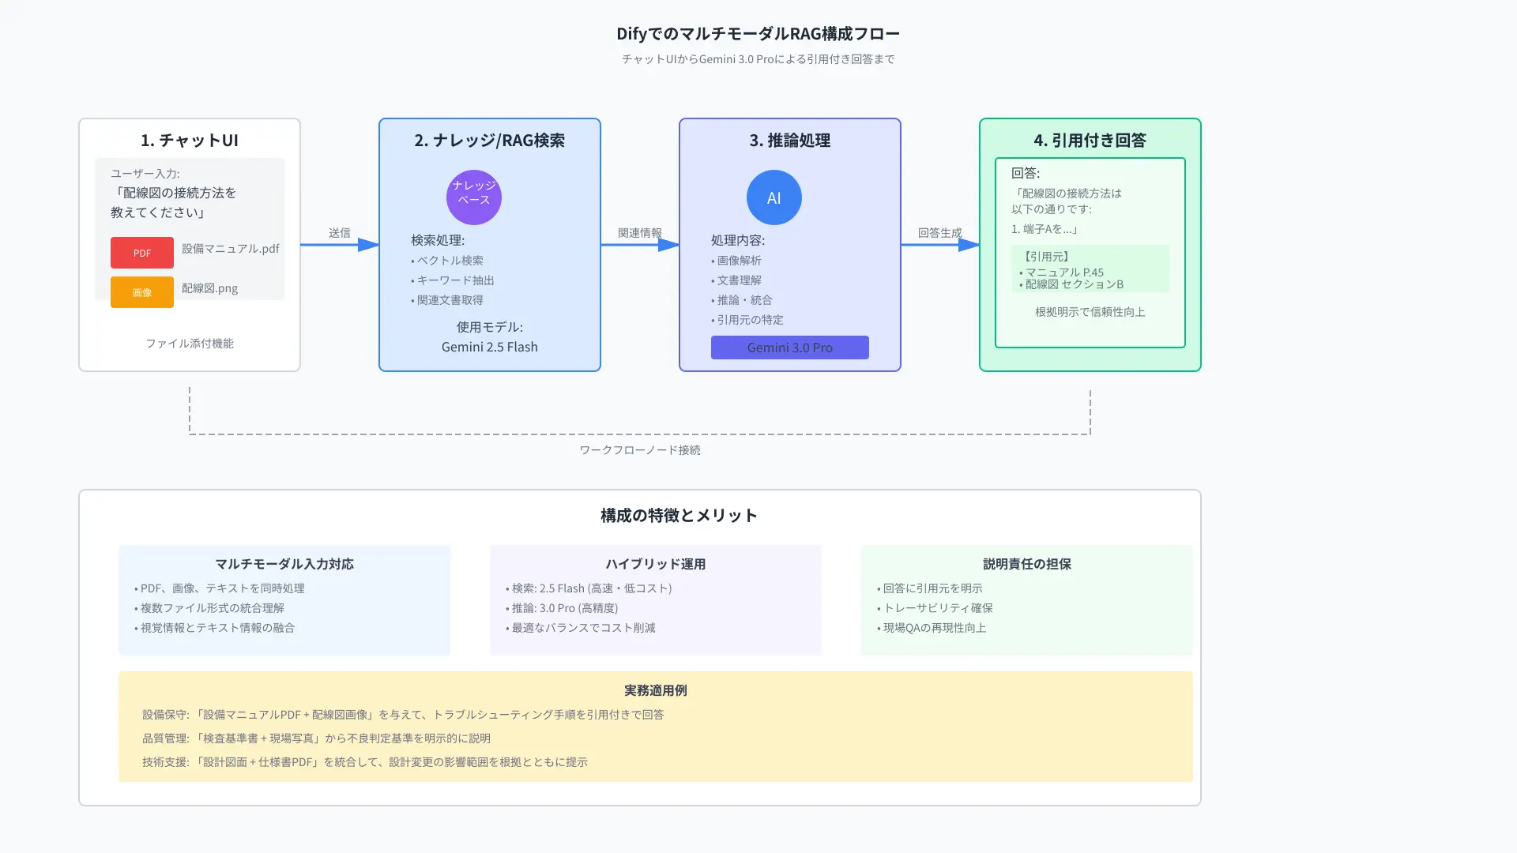Click the 品質管理 example line
The image size is (1517, 853).
pos(316,738)
